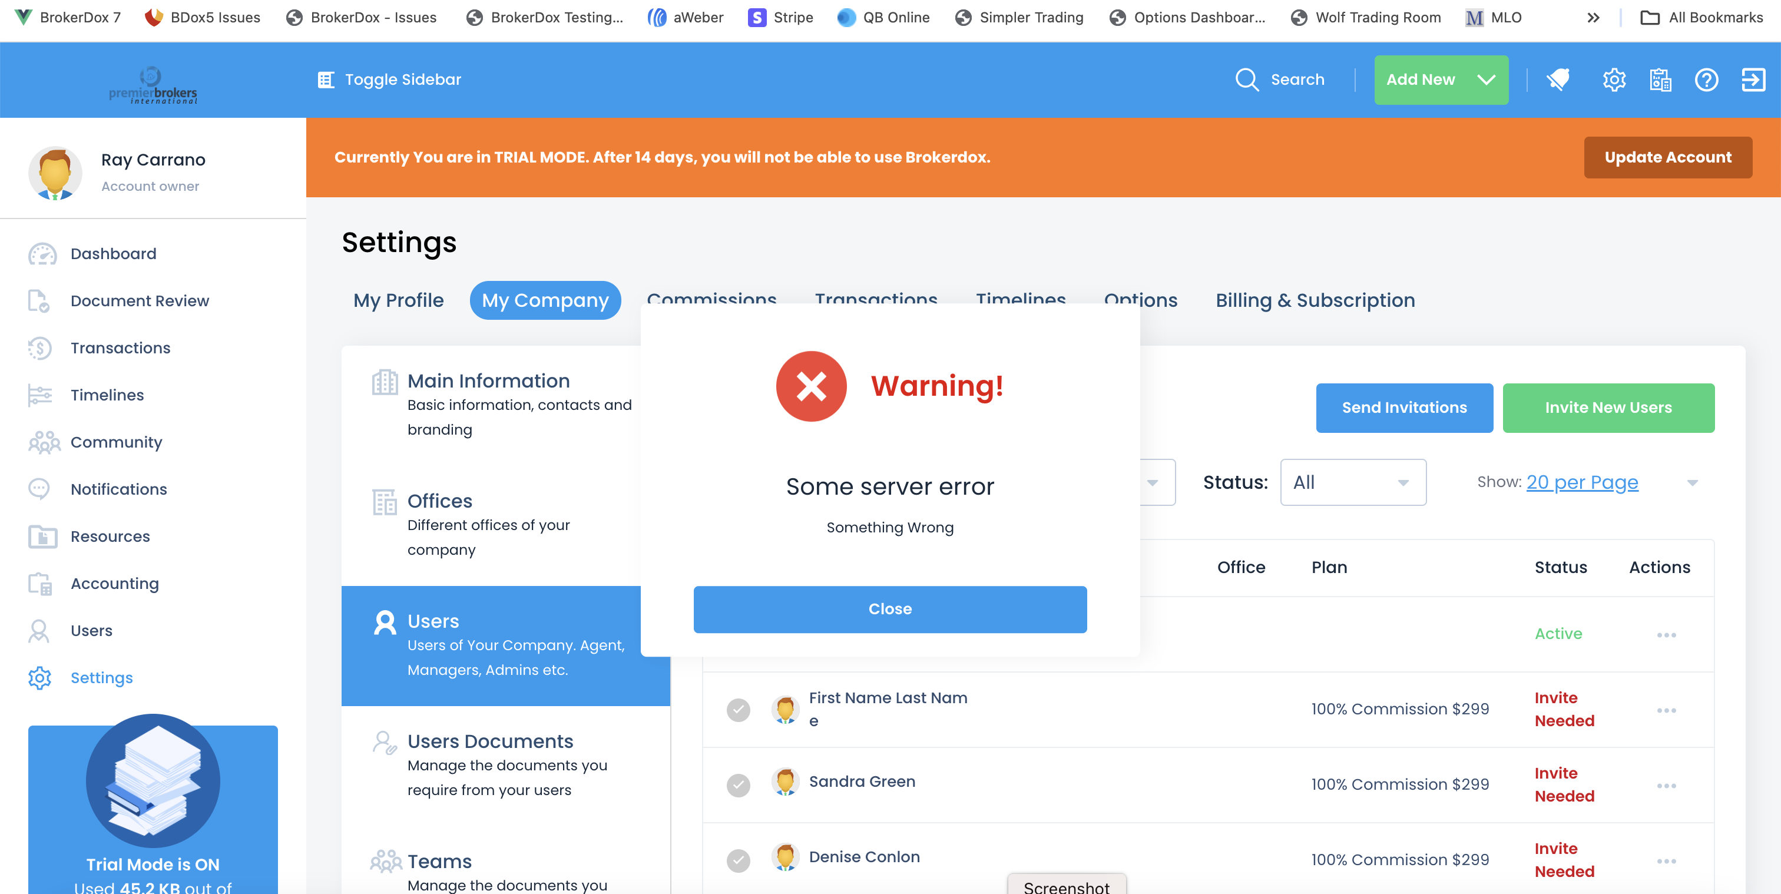
Task: Switch to the My Profile tab
Action: click(398, 300)
